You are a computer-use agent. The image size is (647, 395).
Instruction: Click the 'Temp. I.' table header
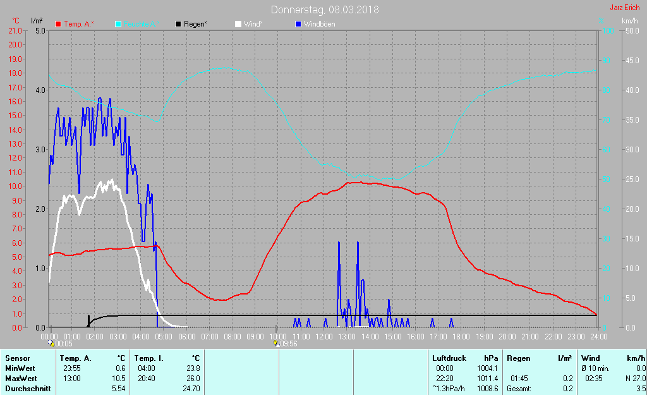148,358
